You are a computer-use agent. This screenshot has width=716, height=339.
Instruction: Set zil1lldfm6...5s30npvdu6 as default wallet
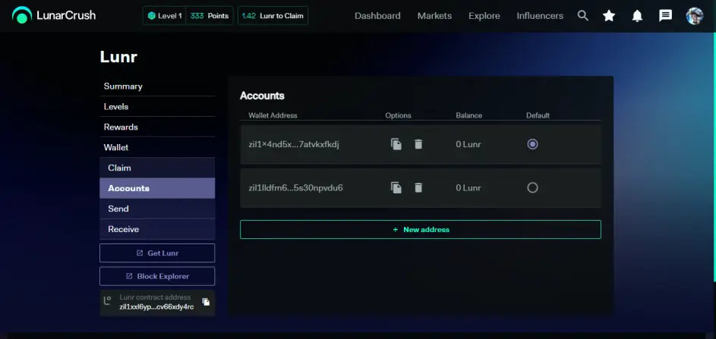pos(532,187)
